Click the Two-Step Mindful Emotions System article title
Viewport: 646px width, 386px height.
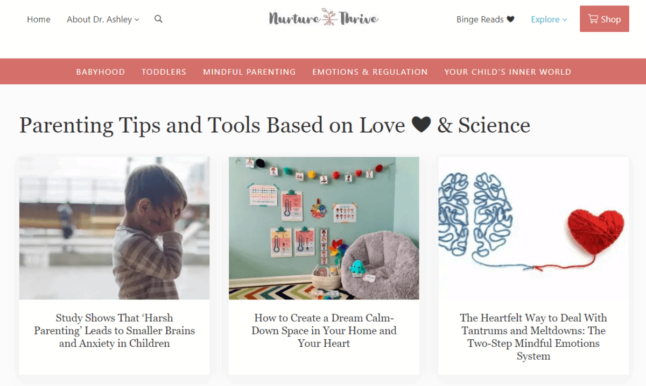(533, 337)
